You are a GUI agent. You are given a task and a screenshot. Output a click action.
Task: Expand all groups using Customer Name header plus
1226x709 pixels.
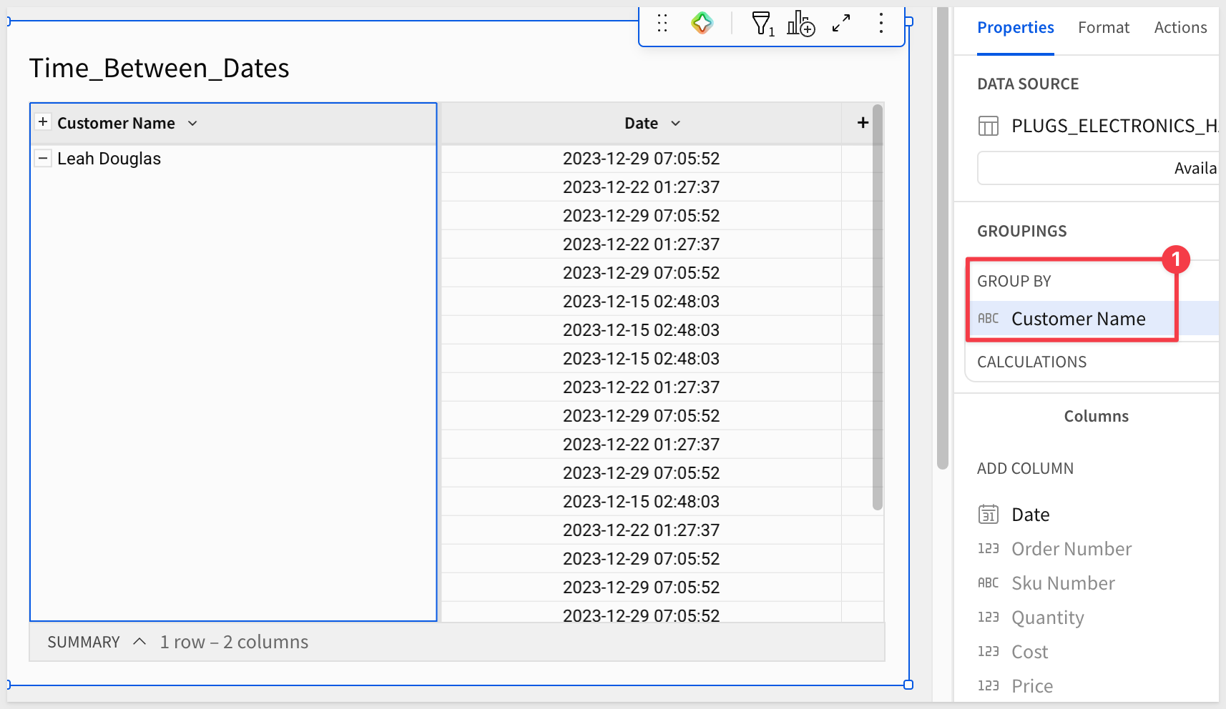43,122
